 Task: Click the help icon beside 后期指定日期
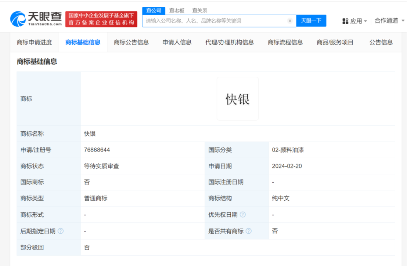coord(61,231)
